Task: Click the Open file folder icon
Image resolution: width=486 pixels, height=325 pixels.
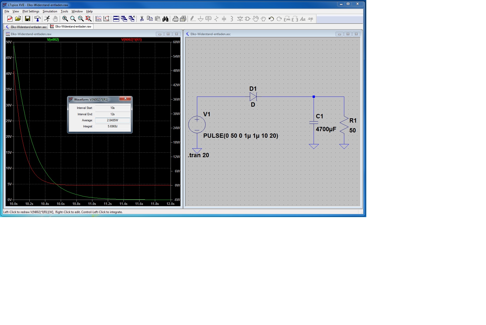Action: tap(18, 19)
